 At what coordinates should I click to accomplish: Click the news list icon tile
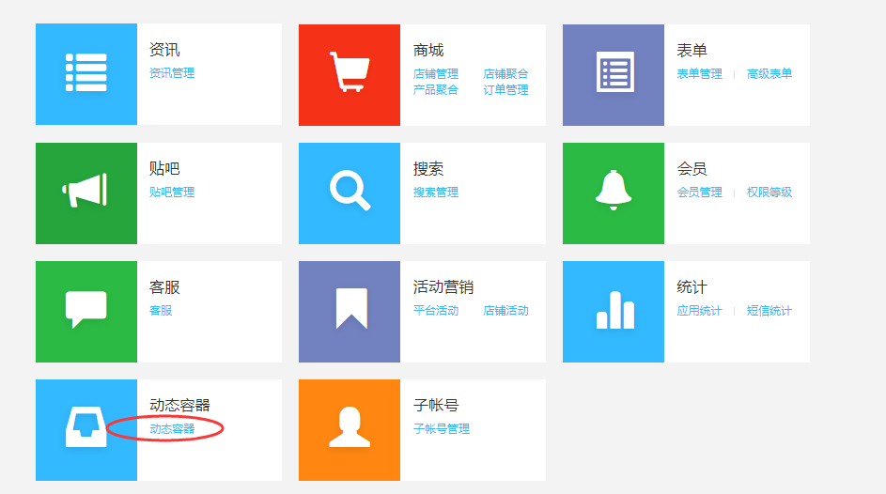[x=86, y=74]
